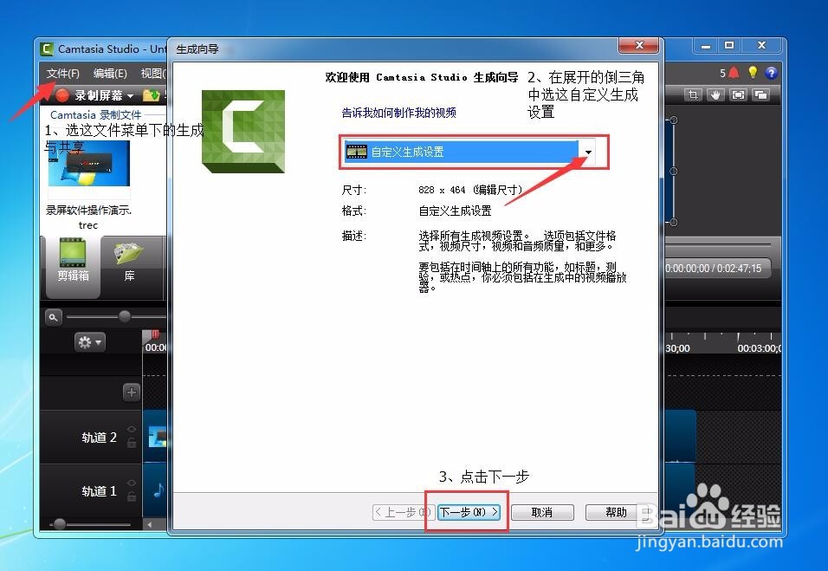Select the 轨道 2 track label

(99, 438)
